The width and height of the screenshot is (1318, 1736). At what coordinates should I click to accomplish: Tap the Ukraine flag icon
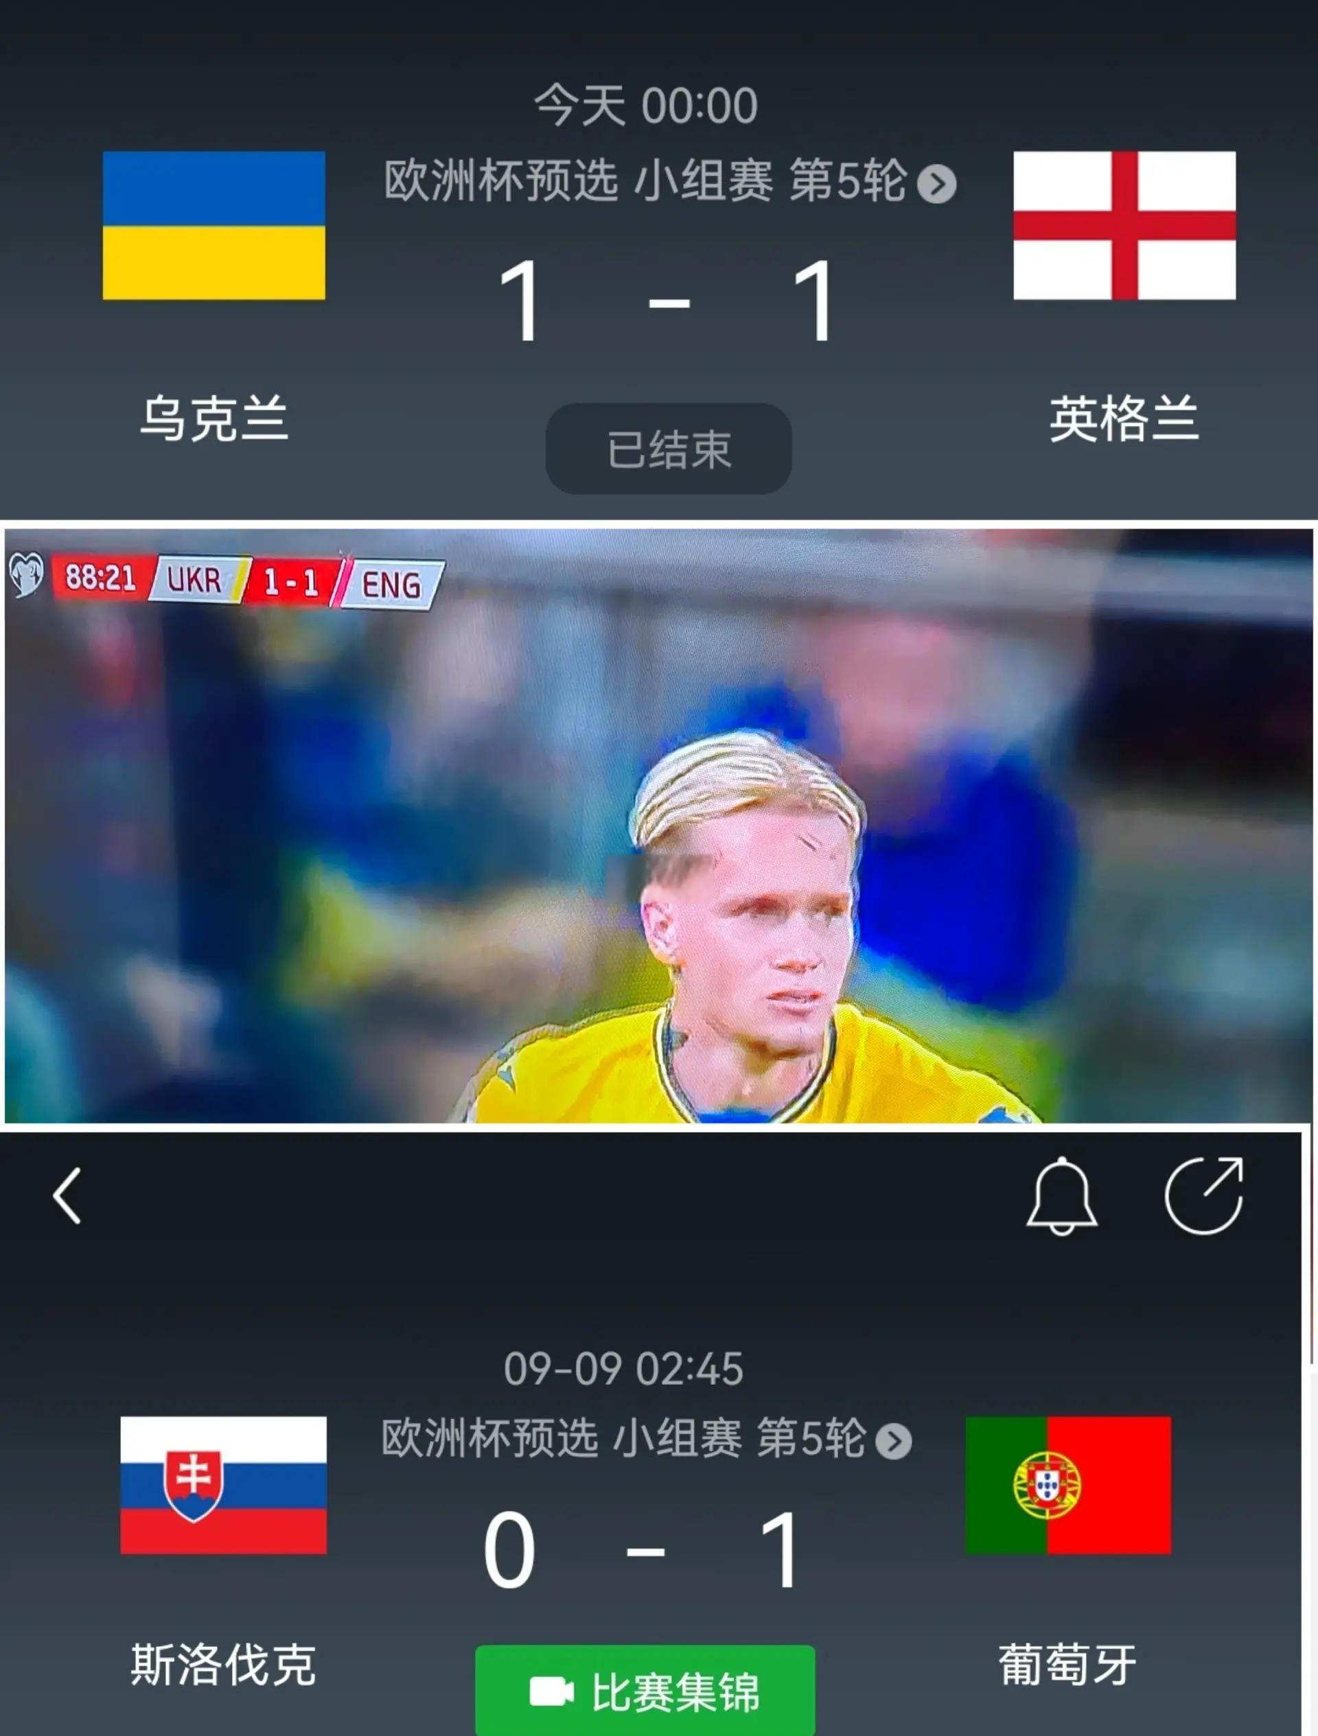point(213,225)
